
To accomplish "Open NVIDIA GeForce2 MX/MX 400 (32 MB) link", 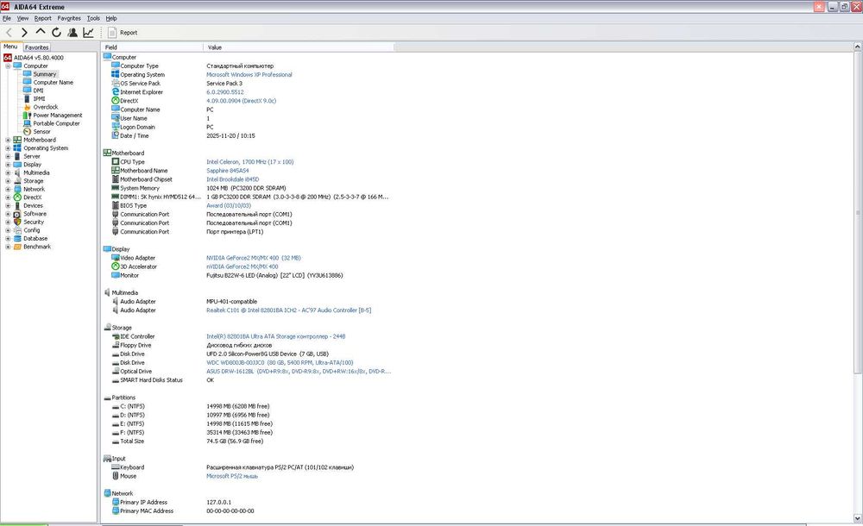I will point(254,258).
